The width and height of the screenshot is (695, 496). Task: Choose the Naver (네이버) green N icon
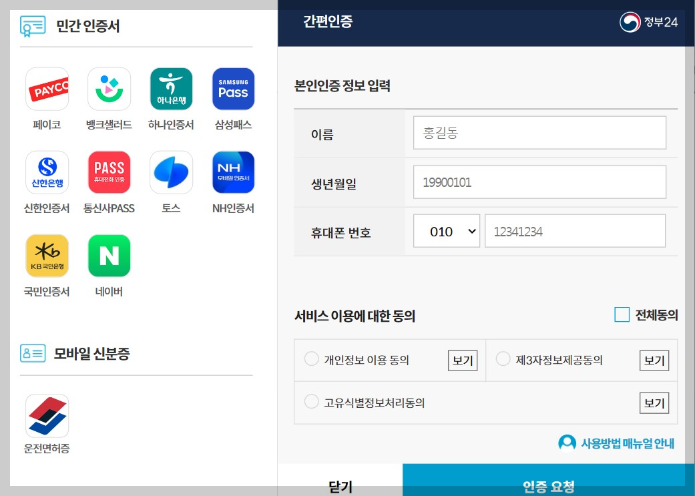[x=109, y=256]
